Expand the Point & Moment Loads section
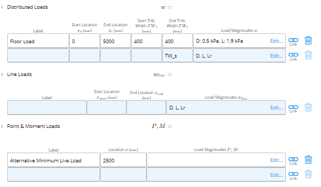Image resolution: width=321 pixels, height=187 pixels. tap(2, 126)
